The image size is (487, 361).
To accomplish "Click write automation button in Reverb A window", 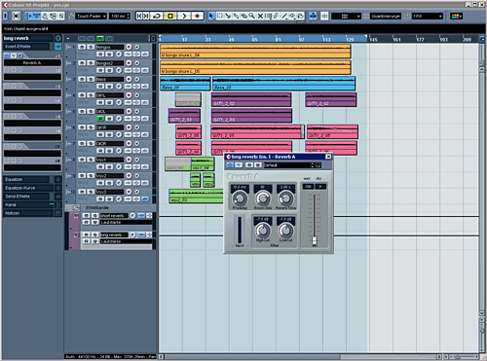I will pyautogui.click(x=258, y=165).
